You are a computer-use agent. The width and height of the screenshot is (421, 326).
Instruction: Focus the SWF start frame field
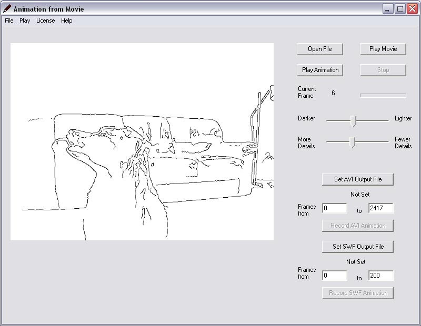tap(335, 276)
